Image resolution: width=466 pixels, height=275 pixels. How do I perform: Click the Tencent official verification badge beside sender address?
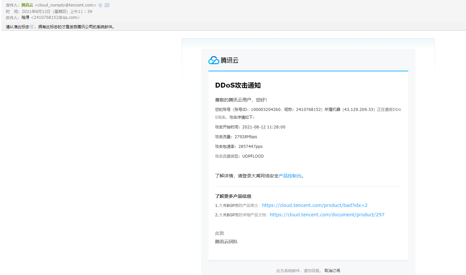click(100, 5)
